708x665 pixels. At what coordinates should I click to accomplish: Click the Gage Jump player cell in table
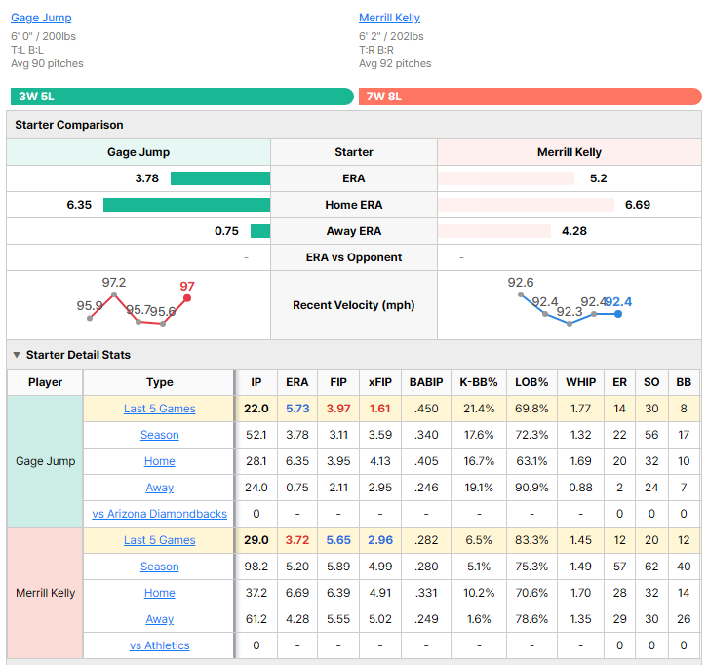point(45,461)
